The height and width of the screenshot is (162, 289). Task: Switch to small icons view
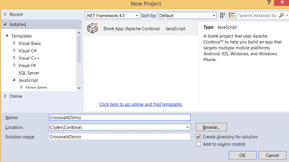tap(223, 15)
